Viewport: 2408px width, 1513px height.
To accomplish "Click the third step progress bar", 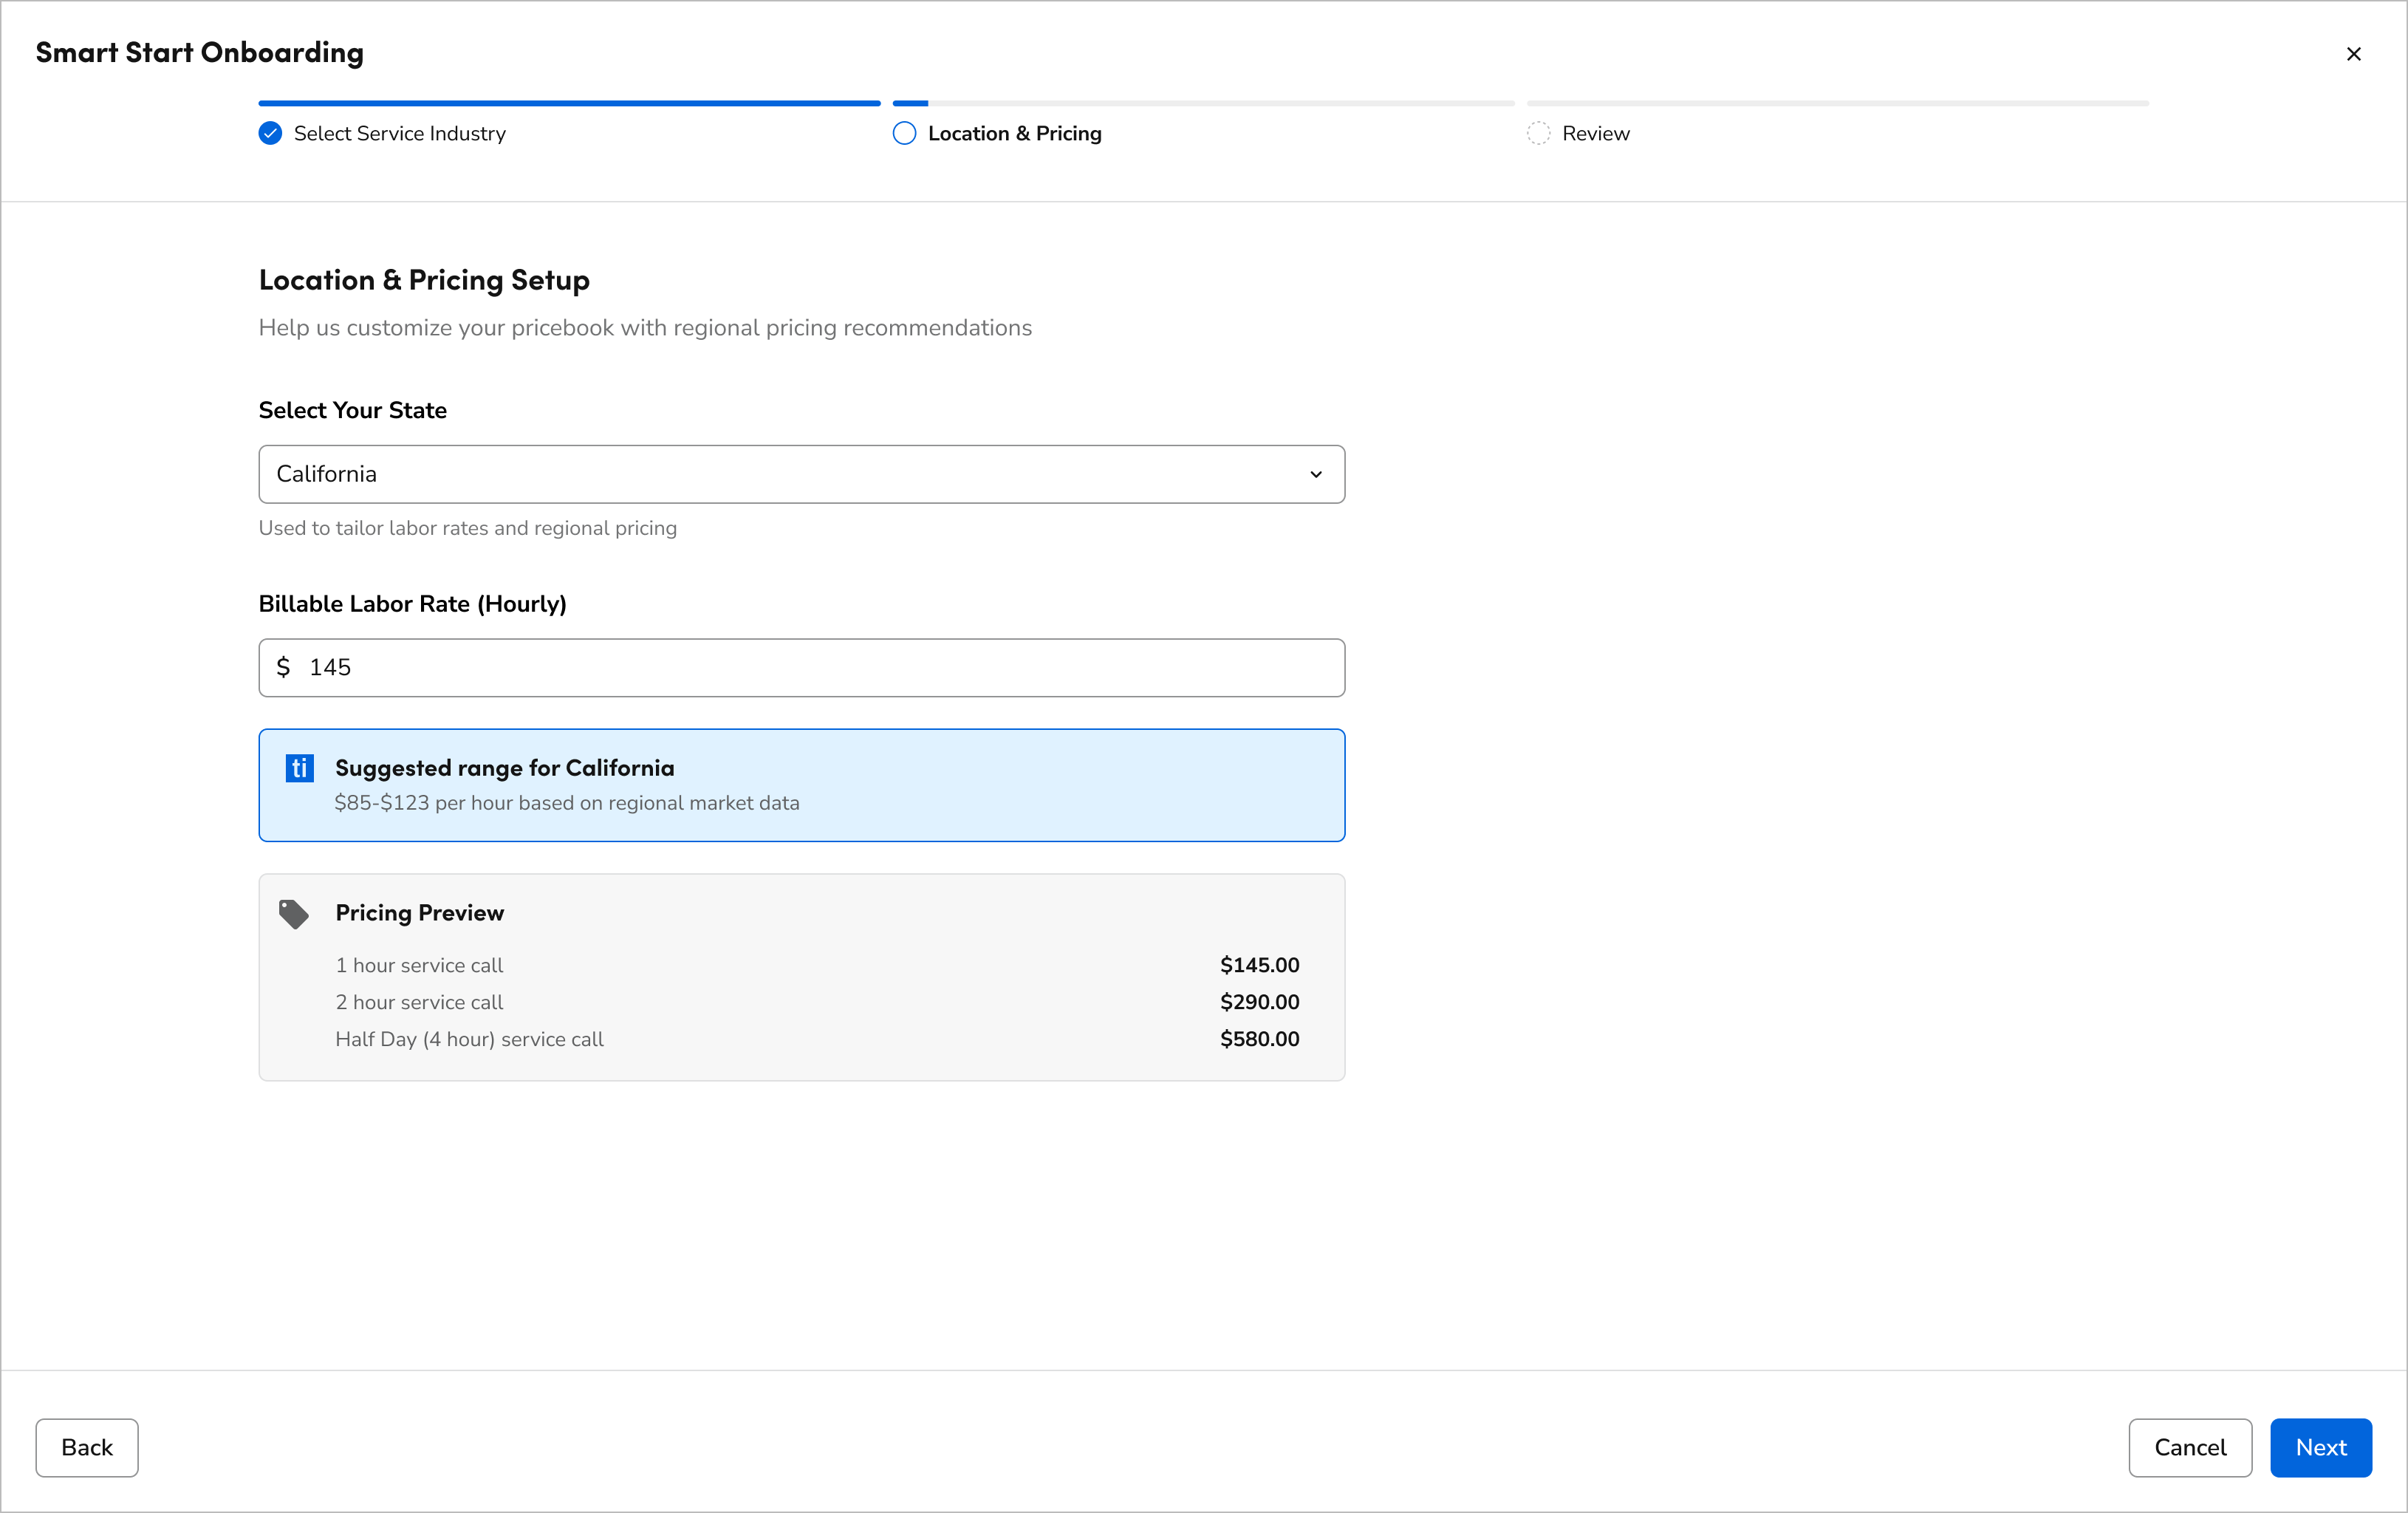I will (x=1837, y=103).
